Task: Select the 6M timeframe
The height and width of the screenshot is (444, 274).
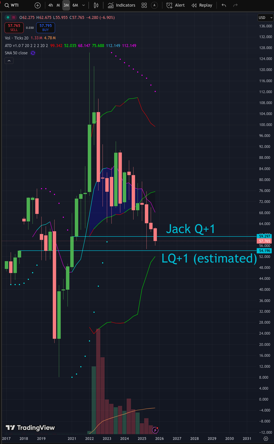Action: pyautogui.click(x=75, y=5)
